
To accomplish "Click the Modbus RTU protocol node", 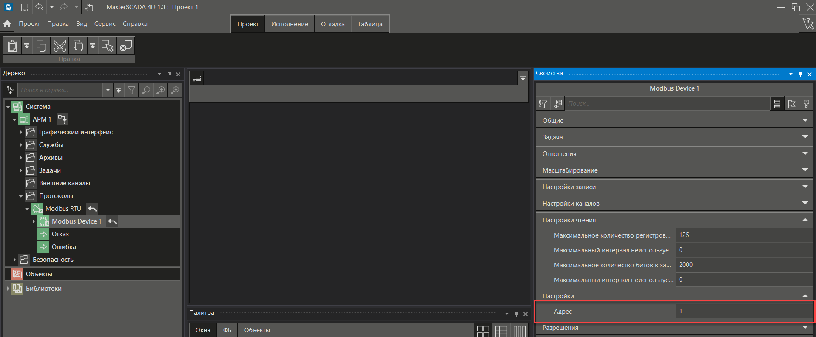I will point(63,209).
